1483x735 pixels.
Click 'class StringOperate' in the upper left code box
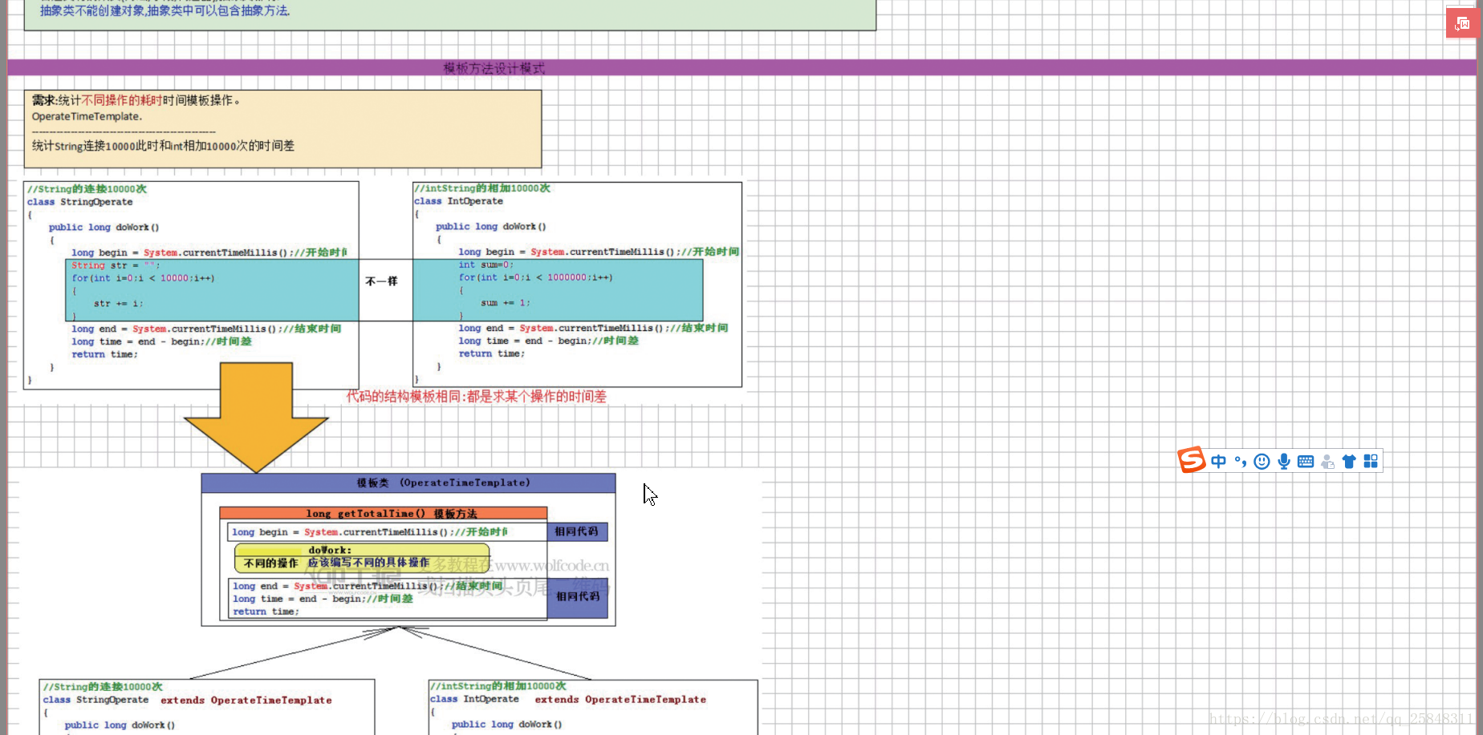tap(80, 202)
